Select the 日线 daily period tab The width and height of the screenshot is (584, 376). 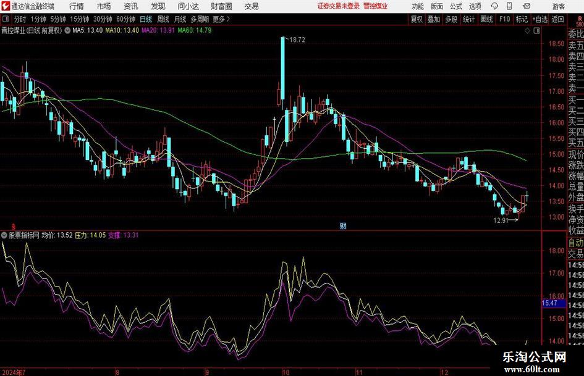click(x=146, y=19)
